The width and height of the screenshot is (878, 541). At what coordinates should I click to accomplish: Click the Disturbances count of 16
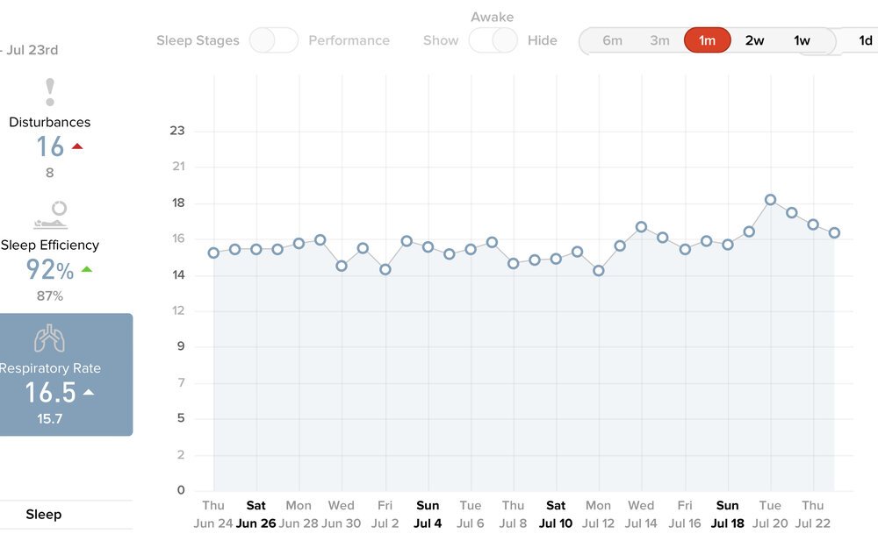[x=49, y=146]
